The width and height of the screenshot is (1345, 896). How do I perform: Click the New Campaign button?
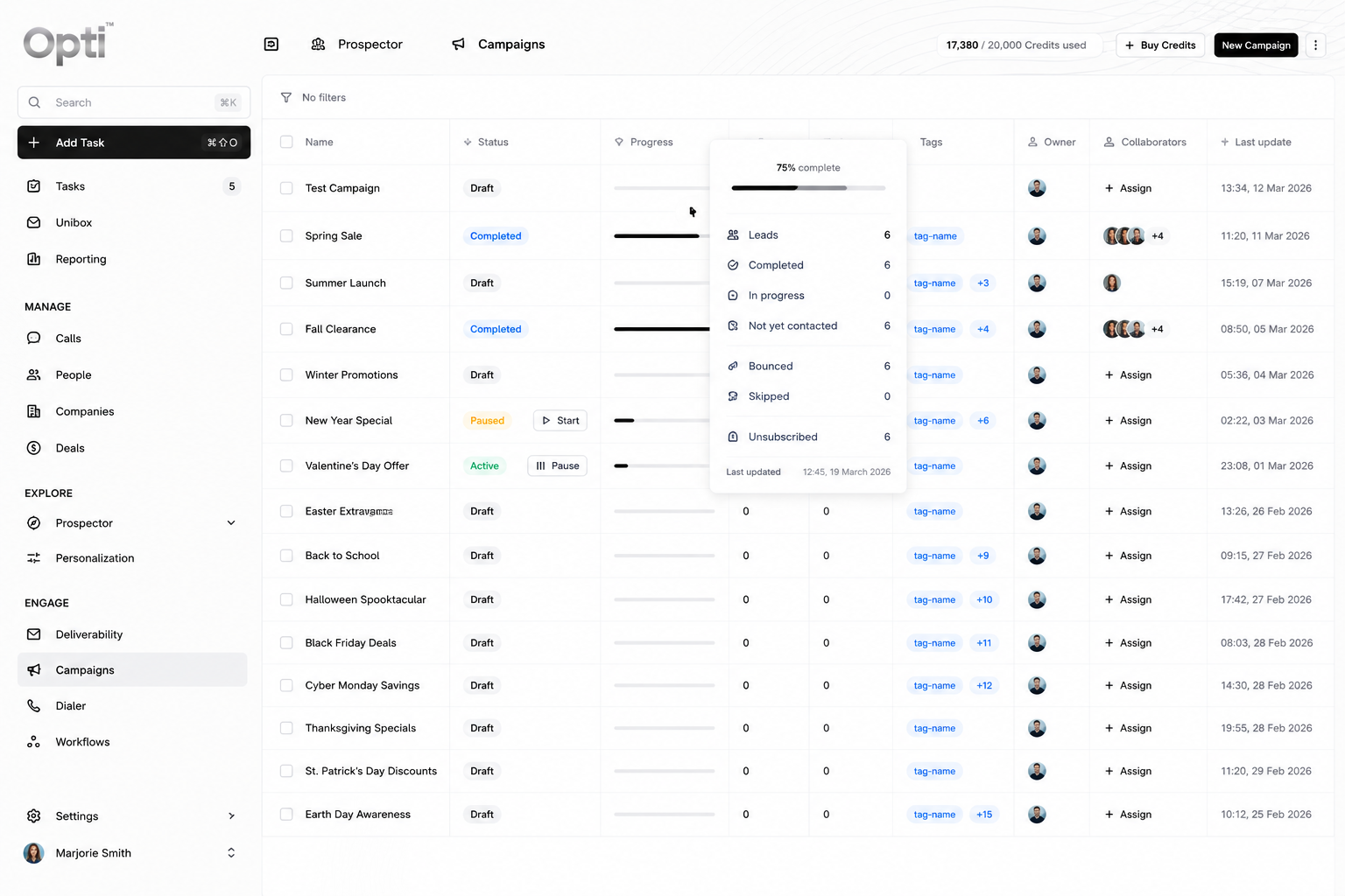1256,45
